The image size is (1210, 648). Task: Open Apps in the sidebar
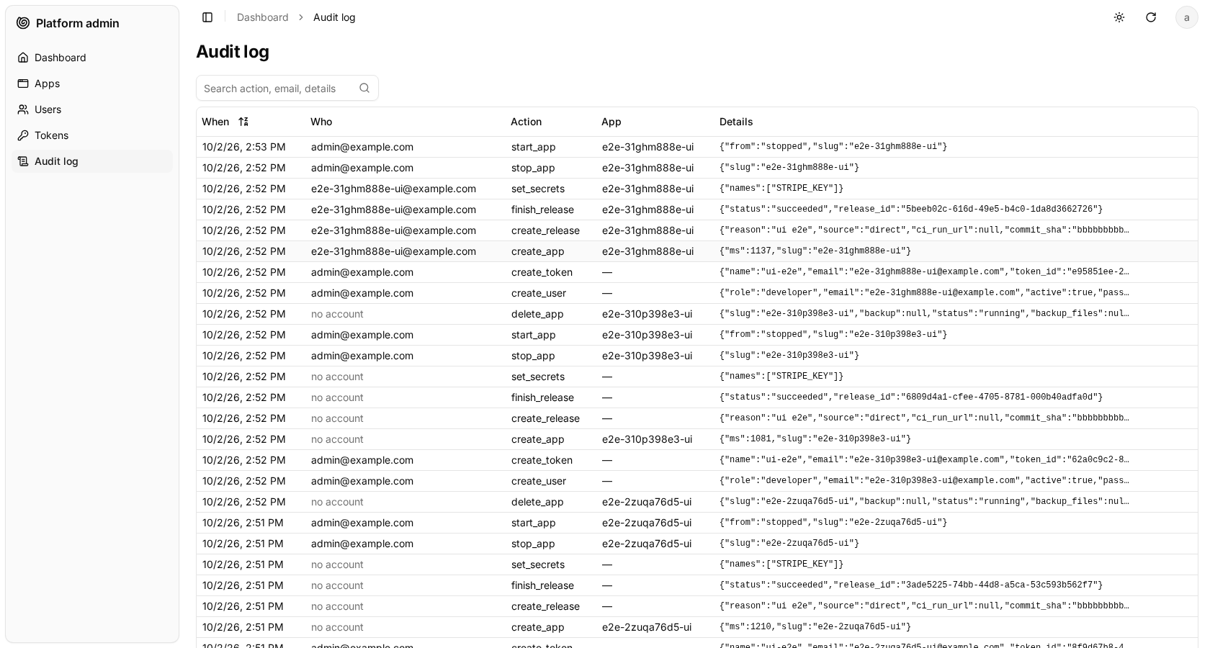pos(92,84)
